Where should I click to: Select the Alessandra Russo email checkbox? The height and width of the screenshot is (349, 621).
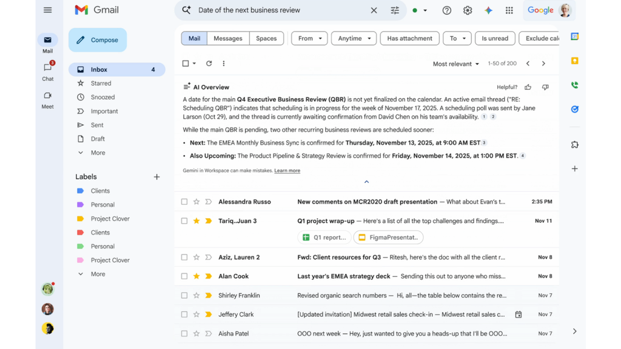point(184,202)
